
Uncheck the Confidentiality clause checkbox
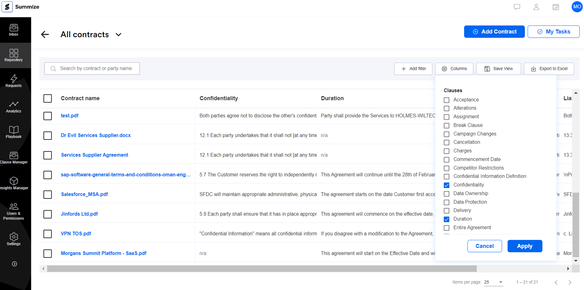[x=446, y=185]
